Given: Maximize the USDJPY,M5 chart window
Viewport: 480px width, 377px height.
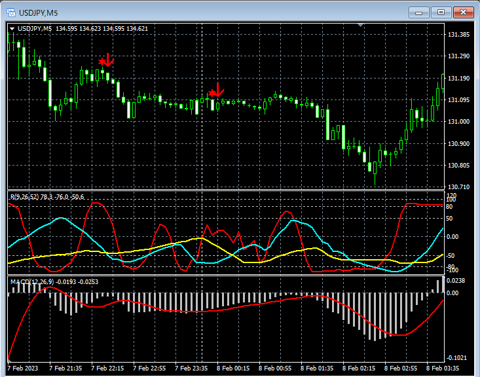Looking at the screenshot, I should (440, 12).
